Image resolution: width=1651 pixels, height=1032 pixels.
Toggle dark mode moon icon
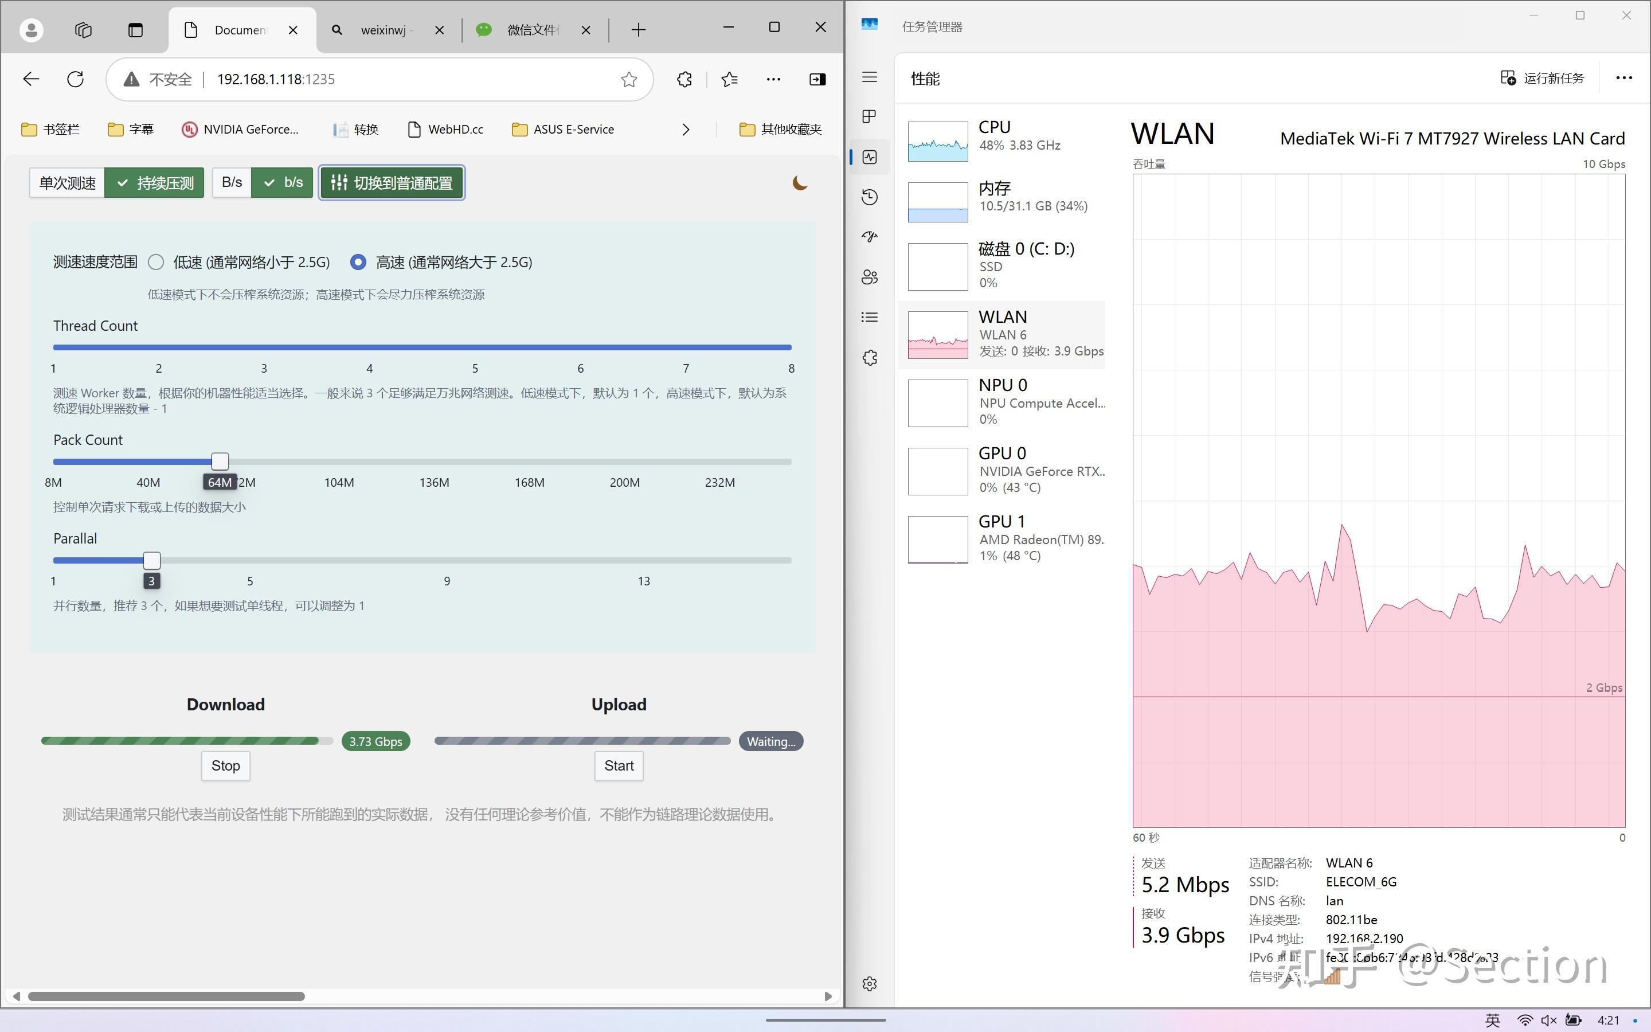tap(800, 183)
